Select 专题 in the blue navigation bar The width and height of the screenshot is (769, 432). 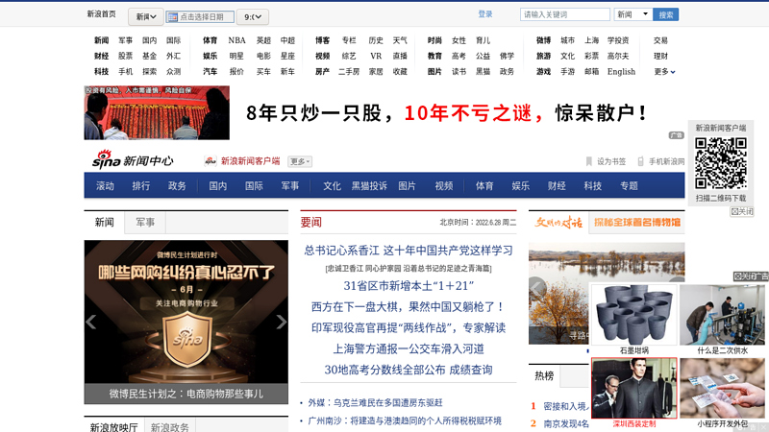pos(630,185)
